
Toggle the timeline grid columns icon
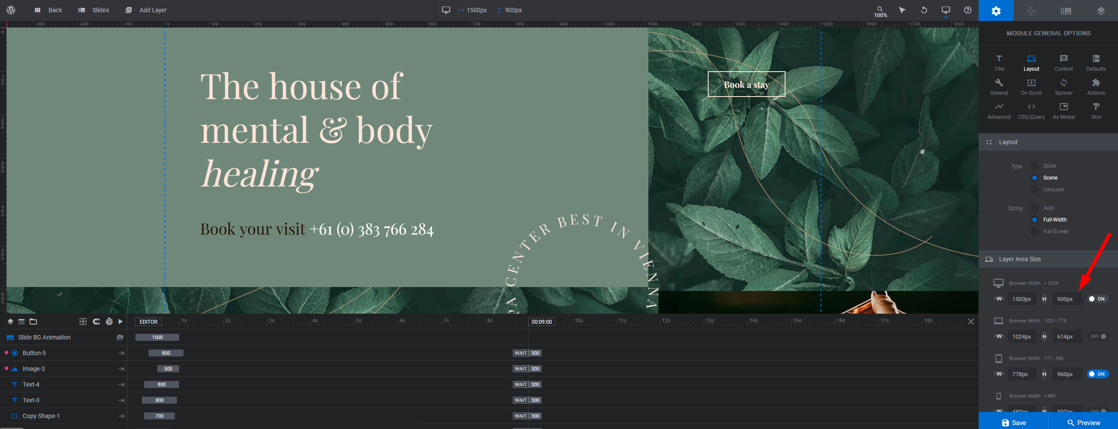pos(83,322)
